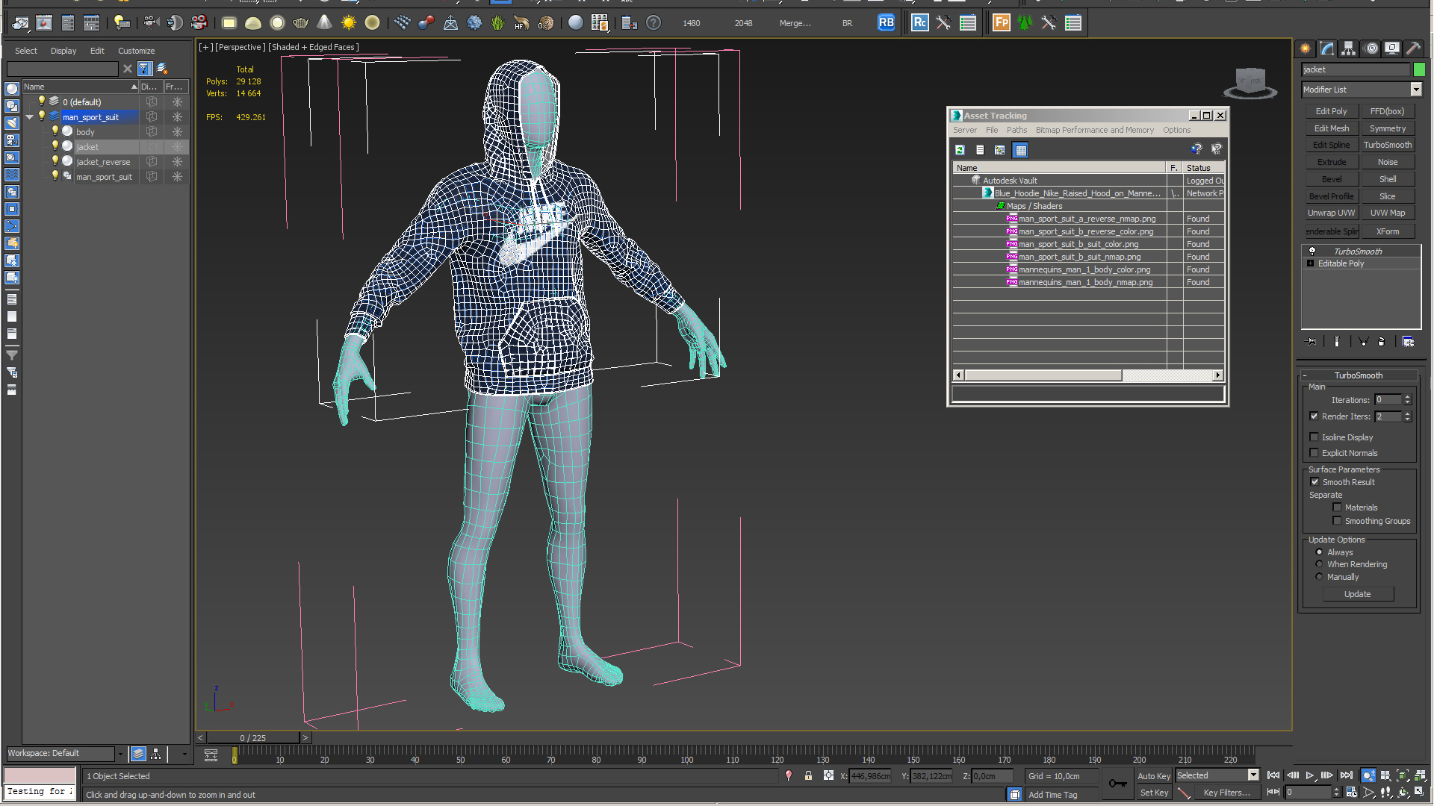This screenshot has height=806, width=1434.
Task: Click the blue RB toolbar icon
Action: click(x=886, y=23)
